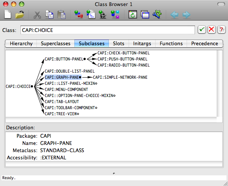Select the CAPI:CHECK-BUTTON-PANEL node
228x186 pixels.
tap(123, 53)
